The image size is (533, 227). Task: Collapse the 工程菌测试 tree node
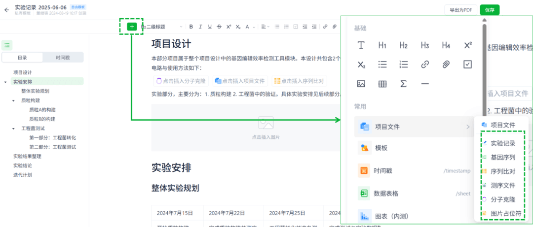pyautogui.click(x=13, y=129)
